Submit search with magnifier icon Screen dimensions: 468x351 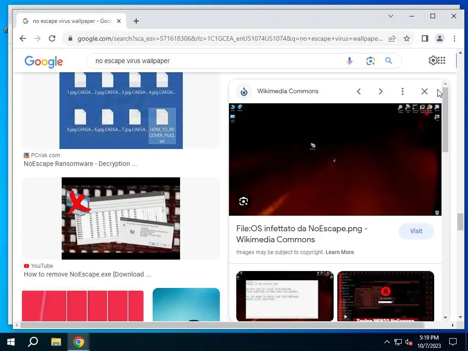388,61
